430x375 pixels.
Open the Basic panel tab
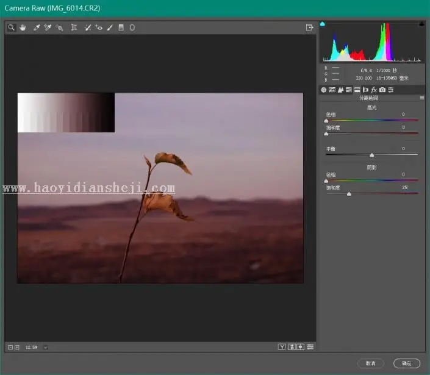click(324, 90)
